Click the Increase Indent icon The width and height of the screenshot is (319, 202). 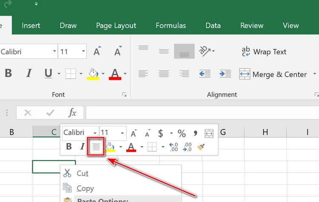225,74
